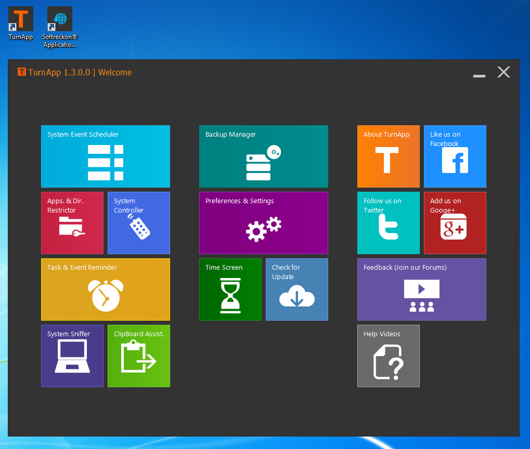Open the Backup Manager tile
530x449 pixels.
point(264,156)
